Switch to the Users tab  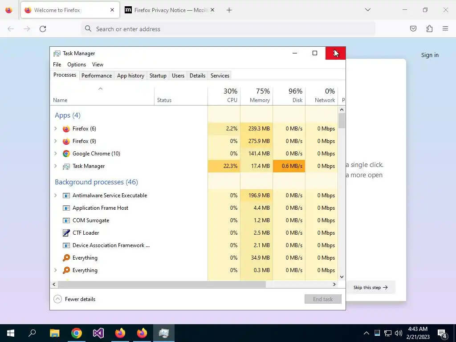(x=178, y=76)
